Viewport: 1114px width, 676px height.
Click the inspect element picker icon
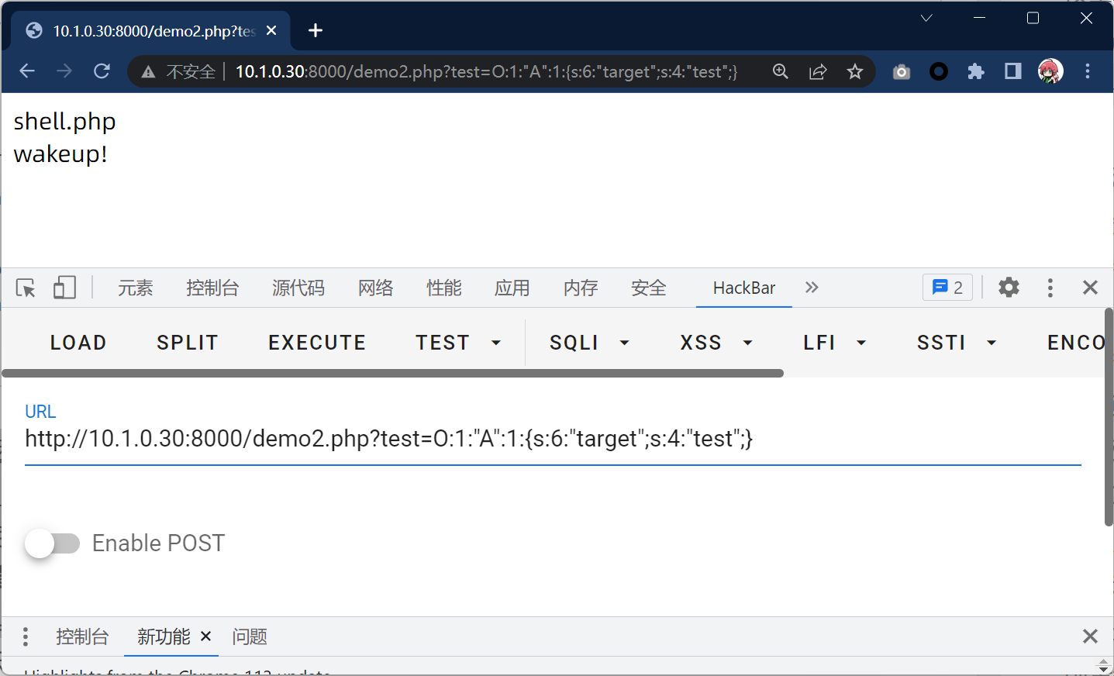coord(26,288)
